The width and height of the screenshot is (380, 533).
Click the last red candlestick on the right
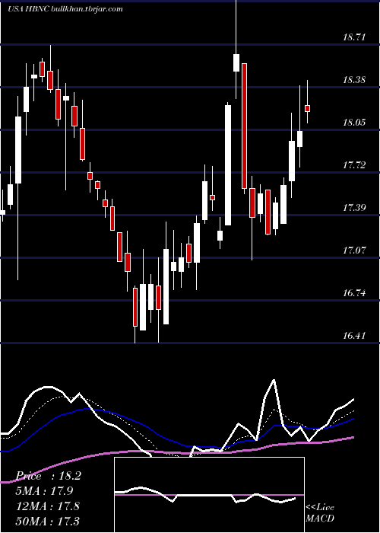point(307,108)
